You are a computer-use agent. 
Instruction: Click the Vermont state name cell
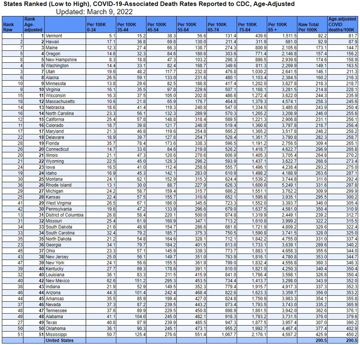coord(54,36)
